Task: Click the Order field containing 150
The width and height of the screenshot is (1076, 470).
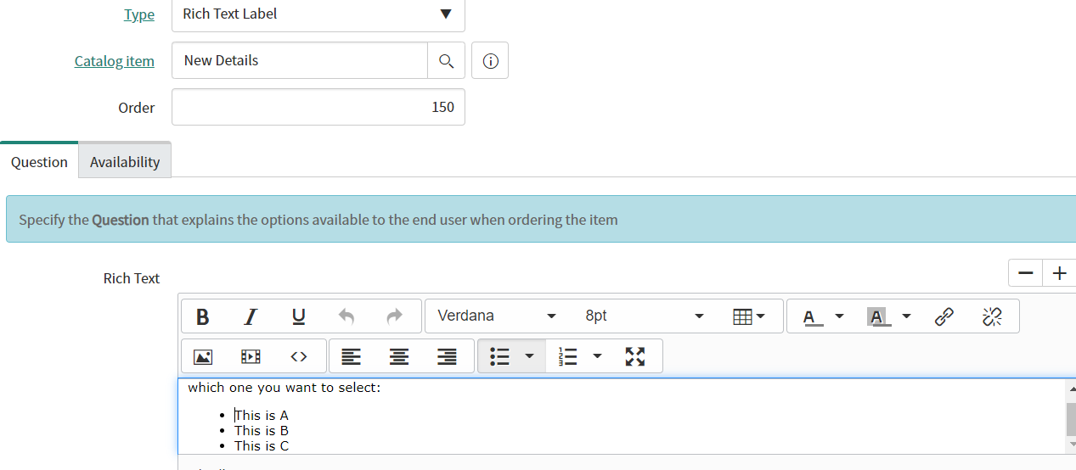Action: (318, 107)
